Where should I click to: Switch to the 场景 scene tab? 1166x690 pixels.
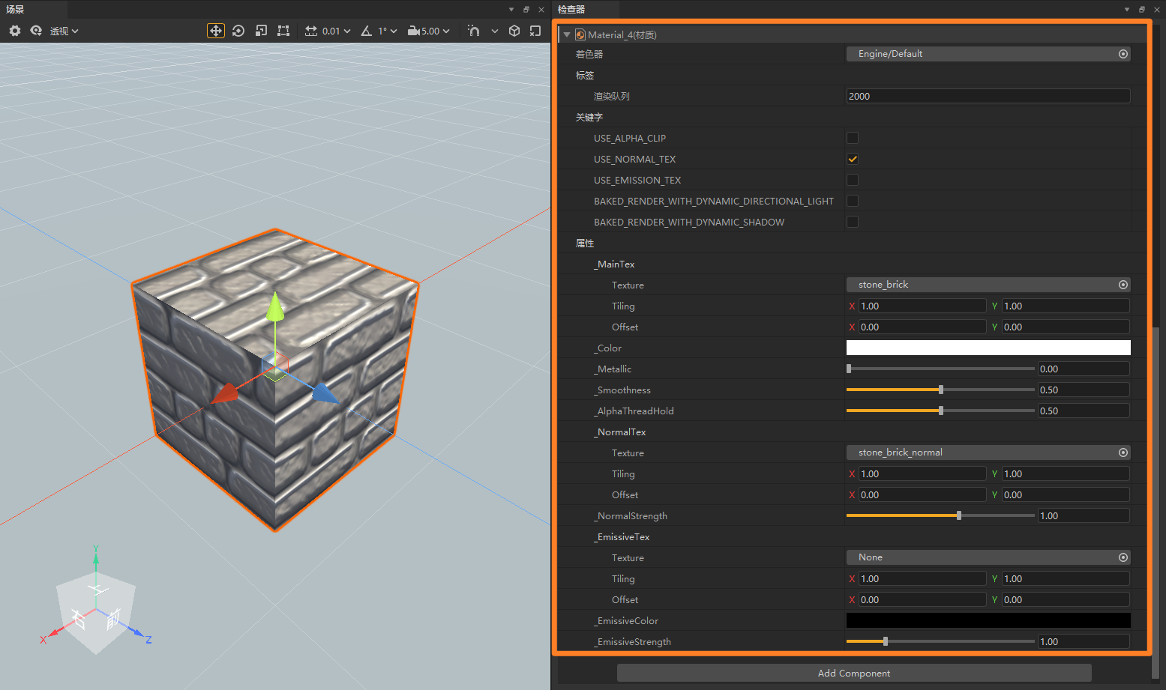tap(14, 9)
